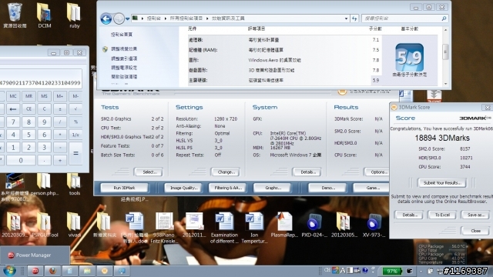This screenshot has width=493, height=277.
Task: Open the vivadi folder icon
Action: (74, 225)
